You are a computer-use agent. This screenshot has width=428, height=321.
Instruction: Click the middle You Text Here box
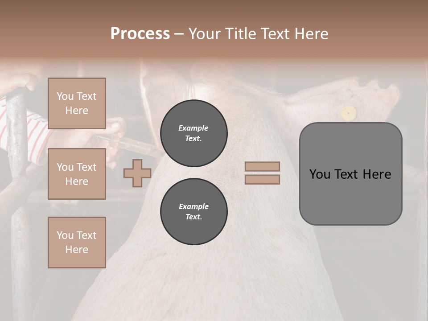[x=77, y=174]
